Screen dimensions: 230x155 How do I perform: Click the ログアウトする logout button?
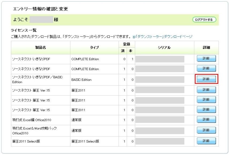[204, 20]
